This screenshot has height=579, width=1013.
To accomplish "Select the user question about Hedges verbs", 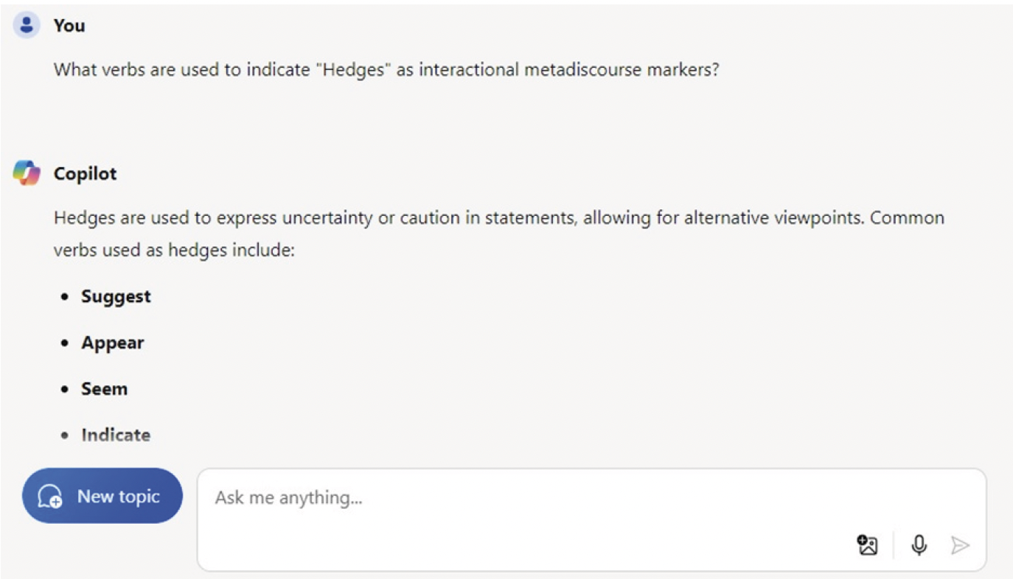I will pyautogui.click(x=386, y=71).
